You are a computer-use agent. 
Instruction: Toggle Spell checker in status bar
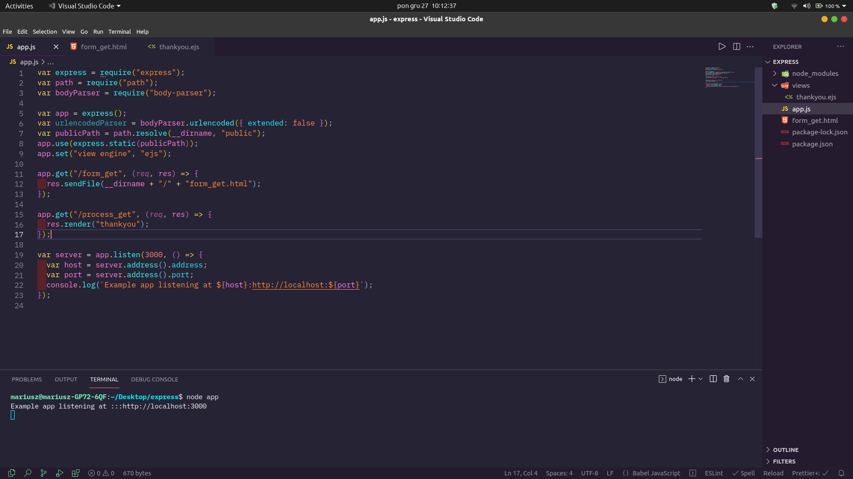(x=743, y=473)
